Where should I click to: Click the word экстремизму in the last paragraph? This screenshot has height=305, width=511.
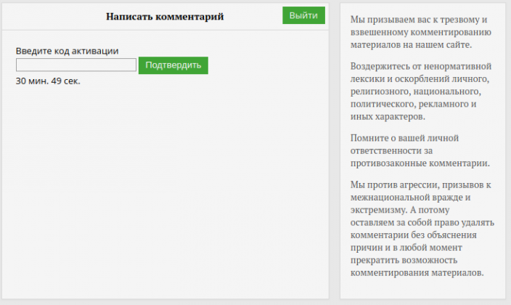pyautogui.click(x=377, y=210)
